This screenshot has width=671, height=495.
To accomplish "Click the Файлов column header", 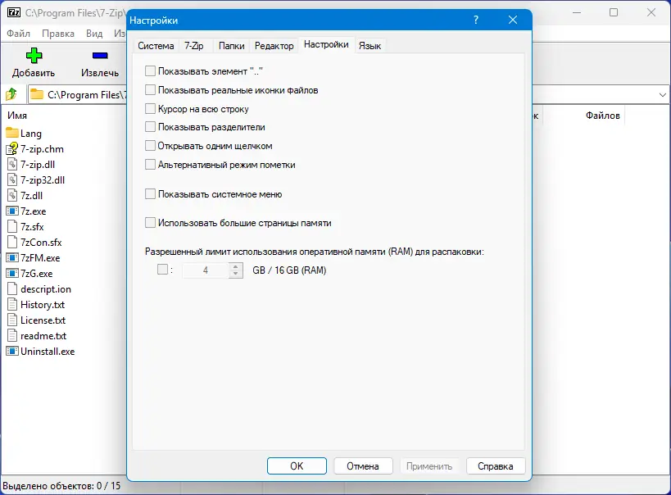I will [x=602, y=116].
